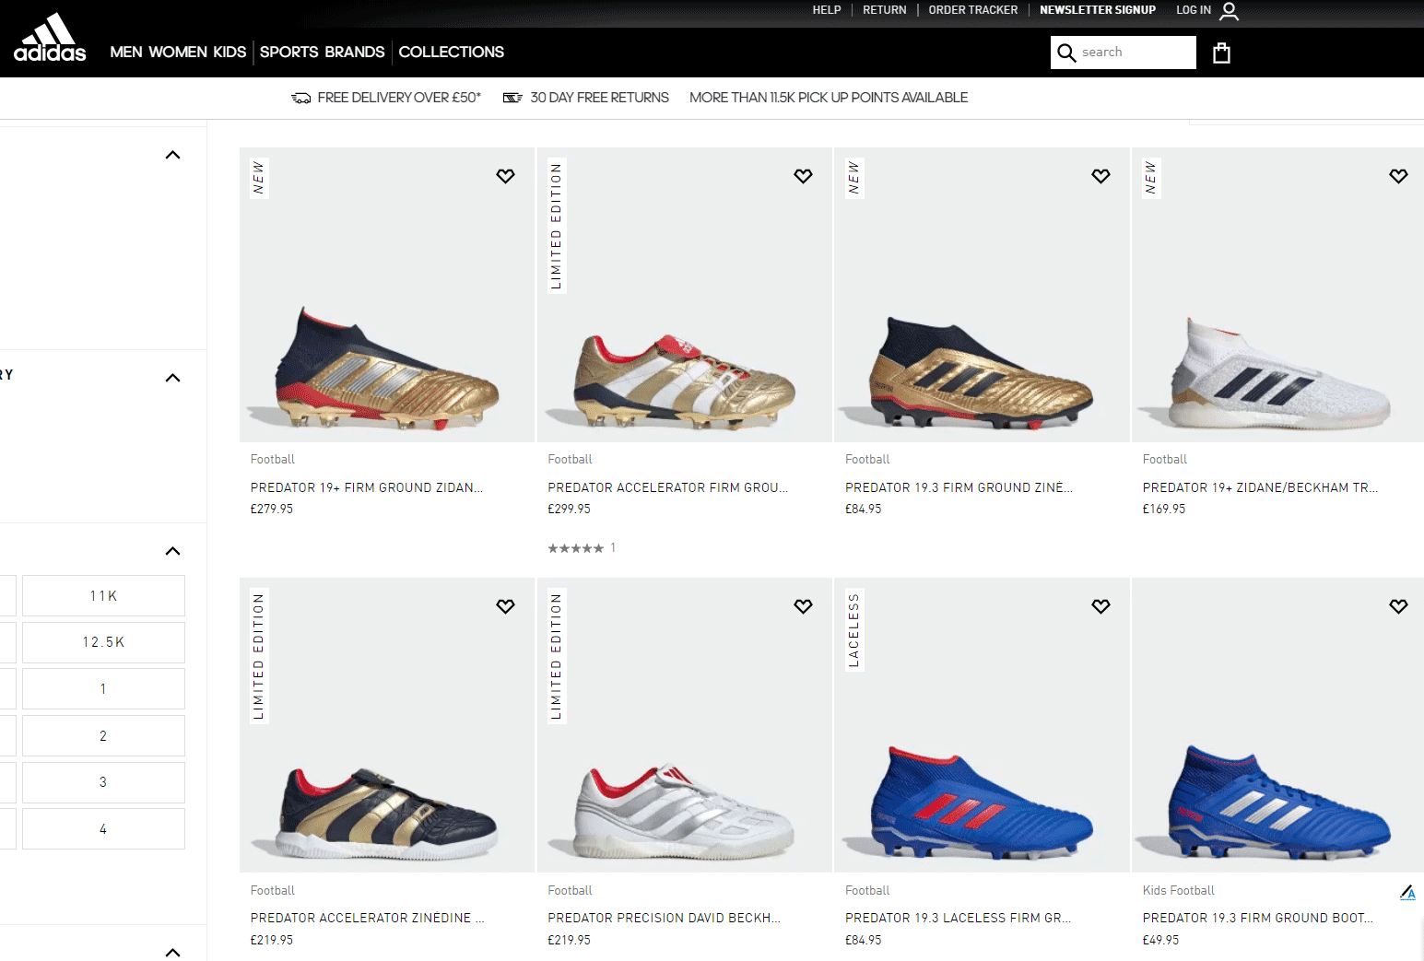Wishlist the Predator 19+ Firm Ground Zidane boot
The image size is (1424, 961).
click(505, 176)
